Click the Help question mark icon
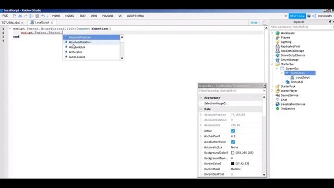The width and height of the screenshot is (334, 188). [309, 16]
